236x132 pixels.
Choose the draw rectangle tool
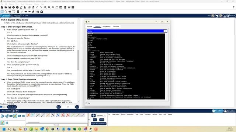[26, 11]
